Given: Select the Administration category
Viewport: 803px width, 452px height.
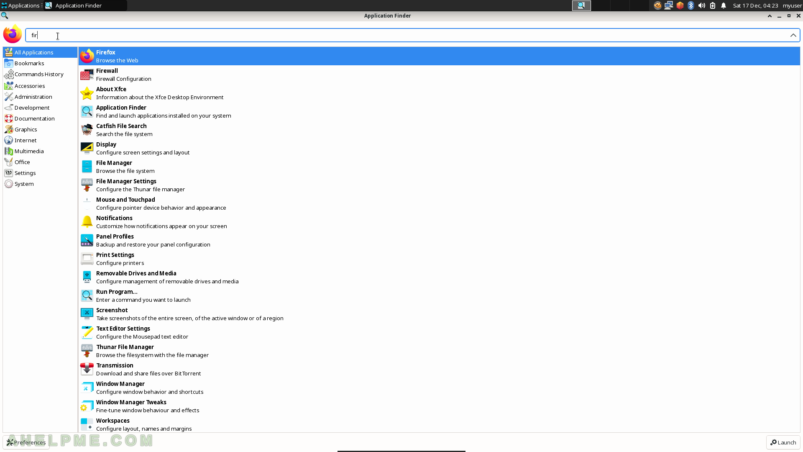Looking at the screenshot, I should [40, 97].
